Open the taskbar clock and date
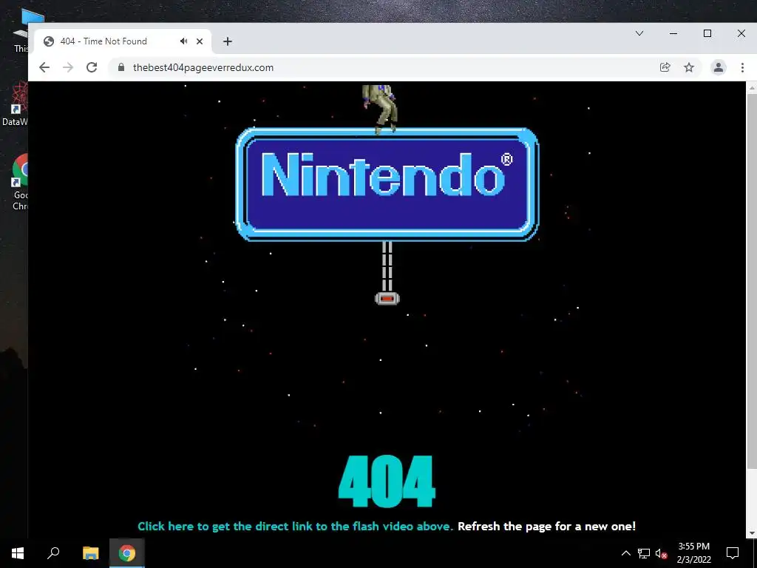 coord(693,553)
